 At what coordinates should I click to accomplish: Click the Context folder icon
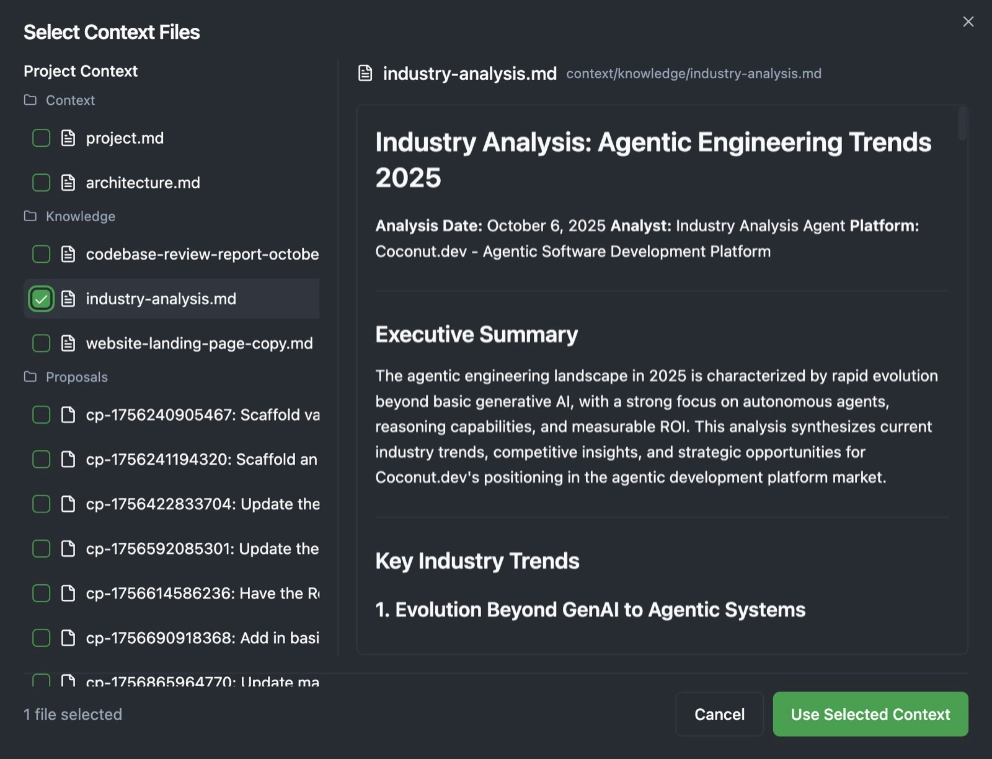30,100
